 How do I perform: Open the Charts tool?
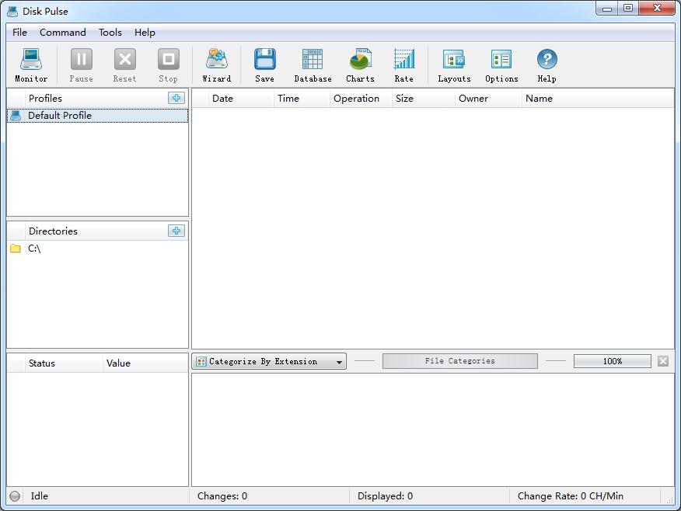click(x=360, y=64)
